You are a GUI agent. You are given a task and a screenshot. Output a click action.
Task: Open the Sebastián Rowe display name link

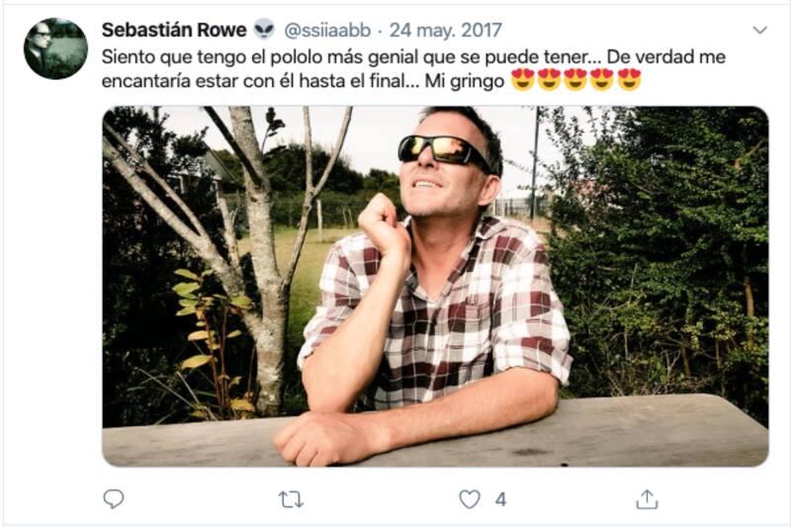(x=174, y=30)
